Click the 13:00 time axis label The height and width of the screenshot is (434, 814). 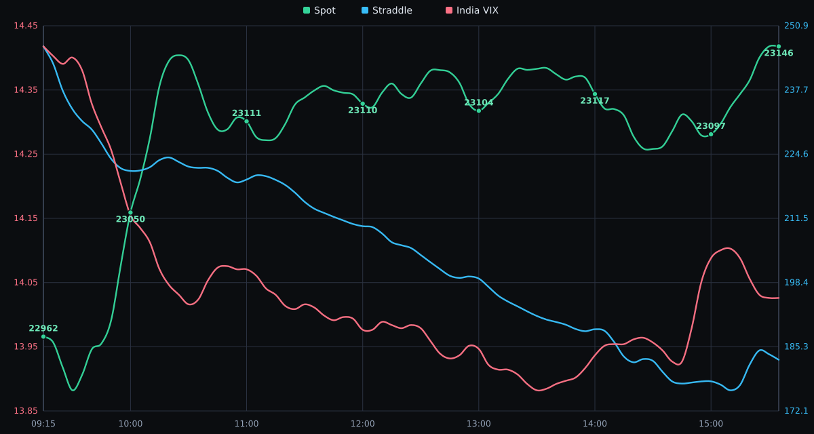[479, 424]
